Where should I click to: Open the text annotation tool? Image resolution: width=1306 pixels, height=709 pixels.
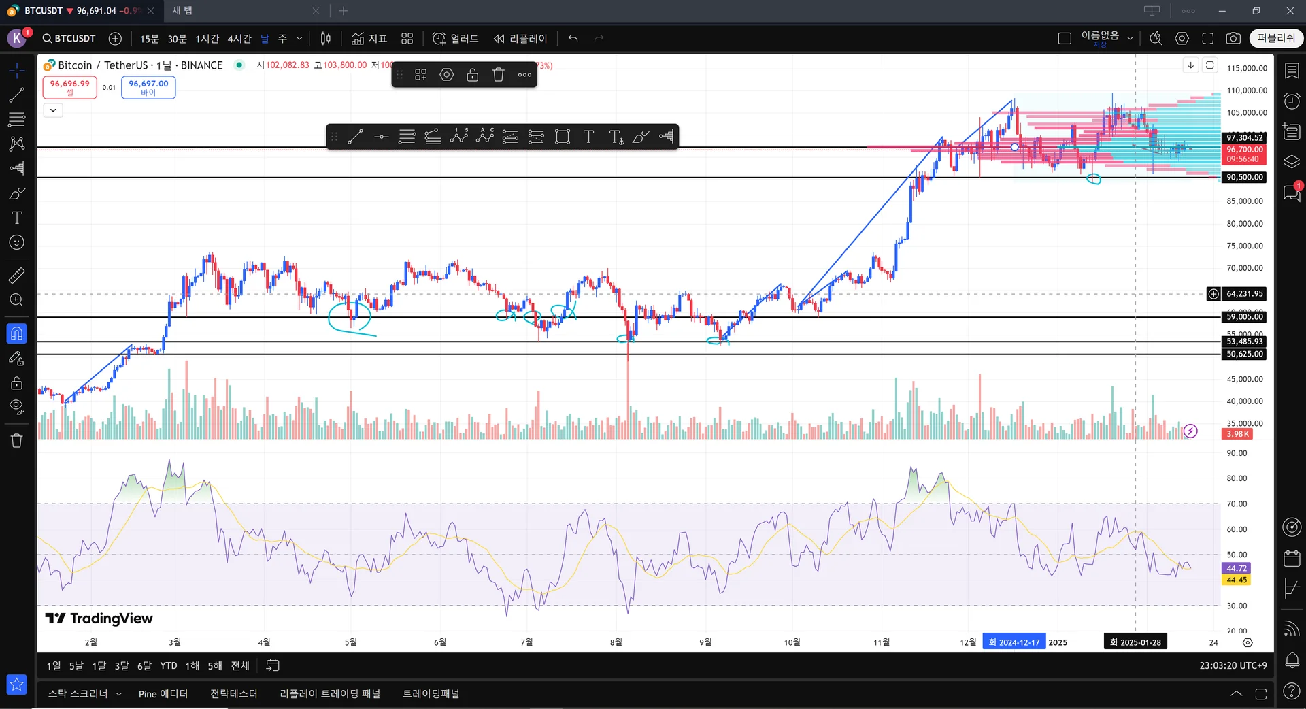tap(16, 218)
